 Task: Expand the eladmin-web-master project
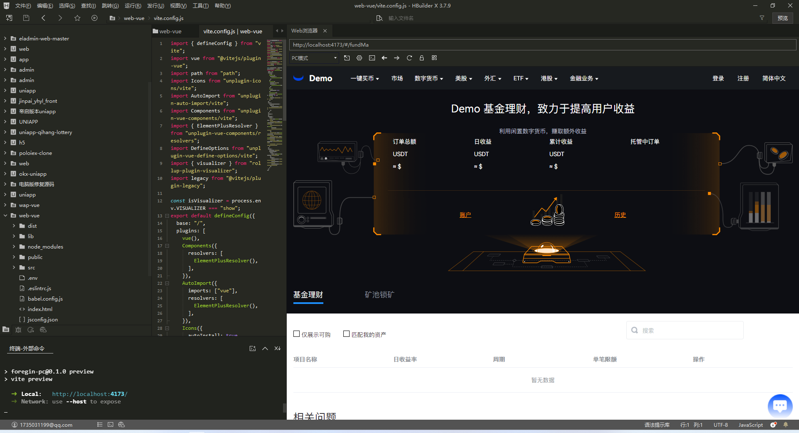point(5,38)
